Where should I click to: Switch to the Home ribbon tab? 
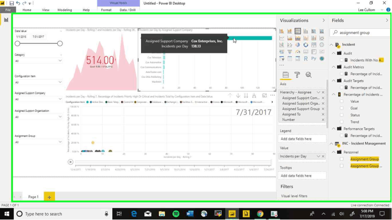(27, 10)
